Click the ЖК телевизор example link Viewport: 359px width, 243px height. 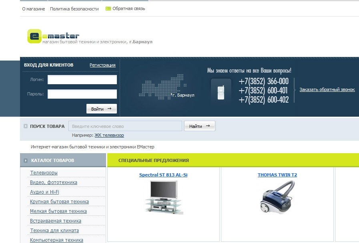(109, 136)
